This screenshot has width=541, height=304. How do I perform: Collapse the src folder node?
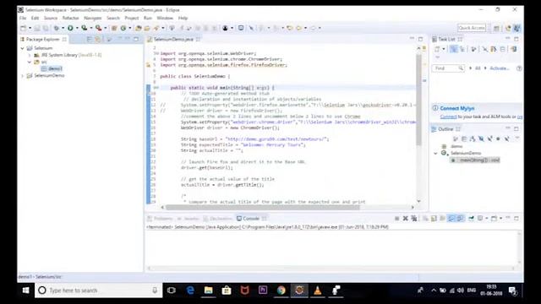[x=30, y=62]
